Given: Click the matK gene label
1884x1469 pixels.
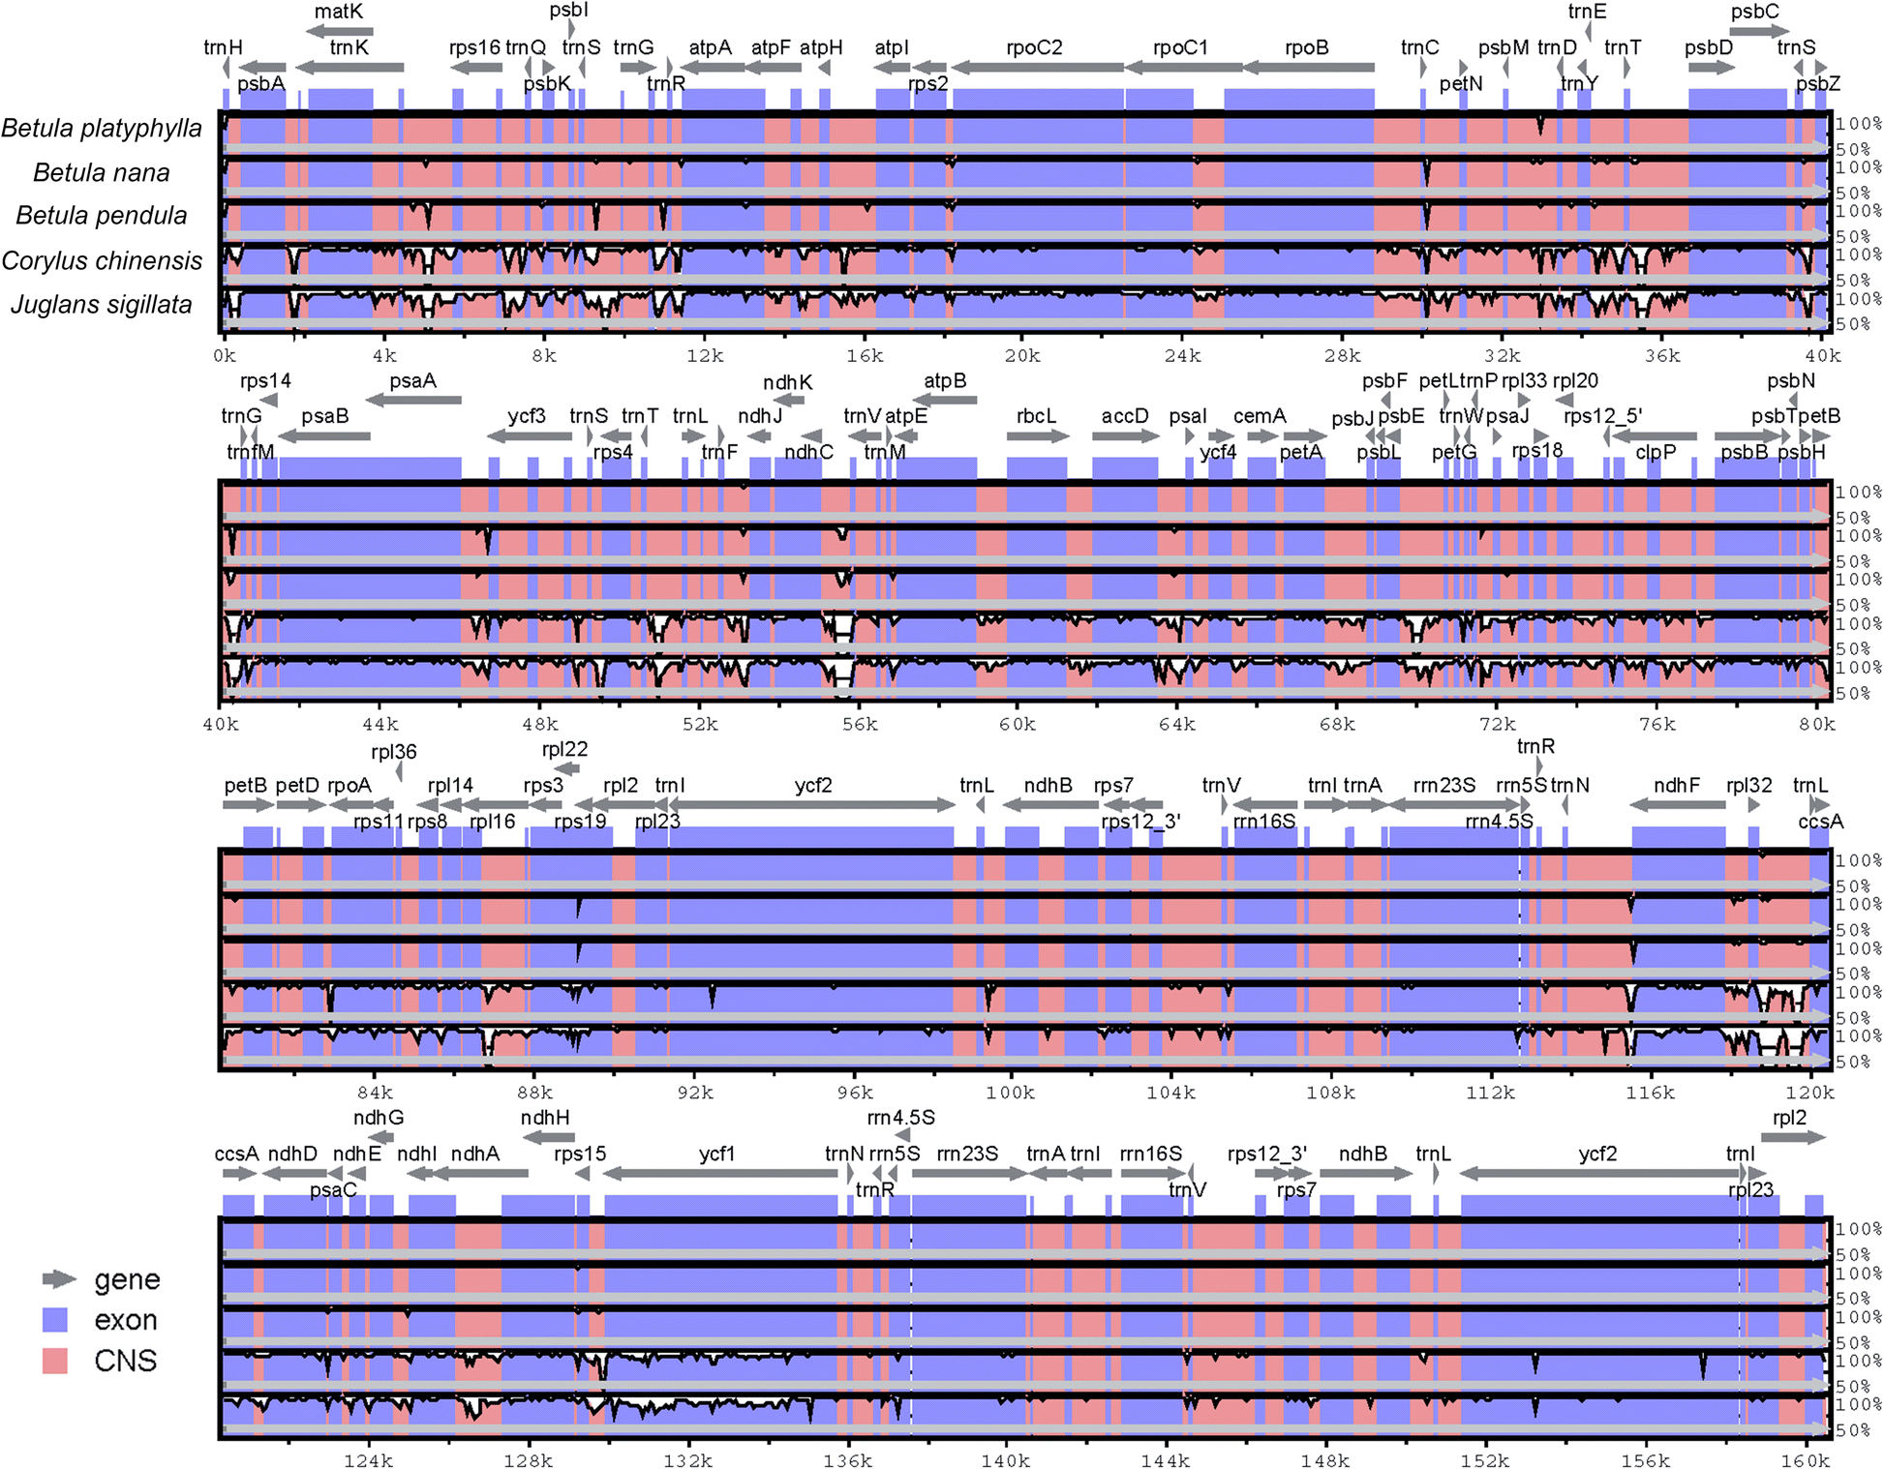Looking at the screenshot, I should point(339,12).
